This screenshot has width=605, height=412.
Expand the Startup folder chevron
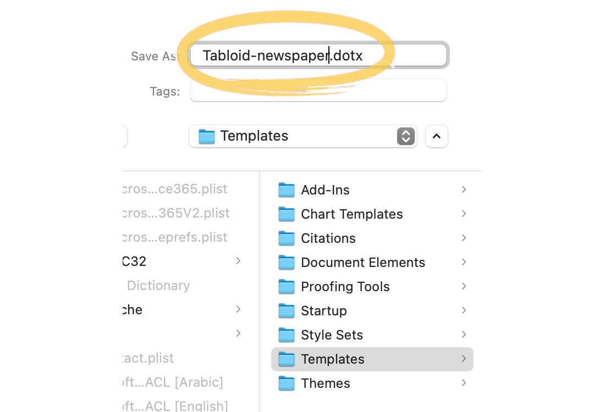pos(464,310)
